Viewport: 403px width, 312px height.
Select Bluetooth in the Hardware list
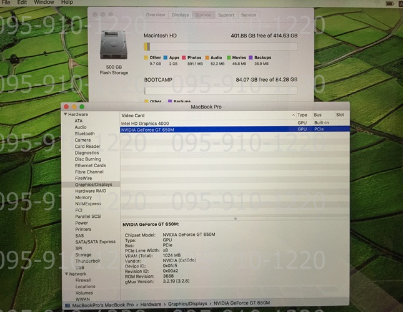tap(85, 134)
